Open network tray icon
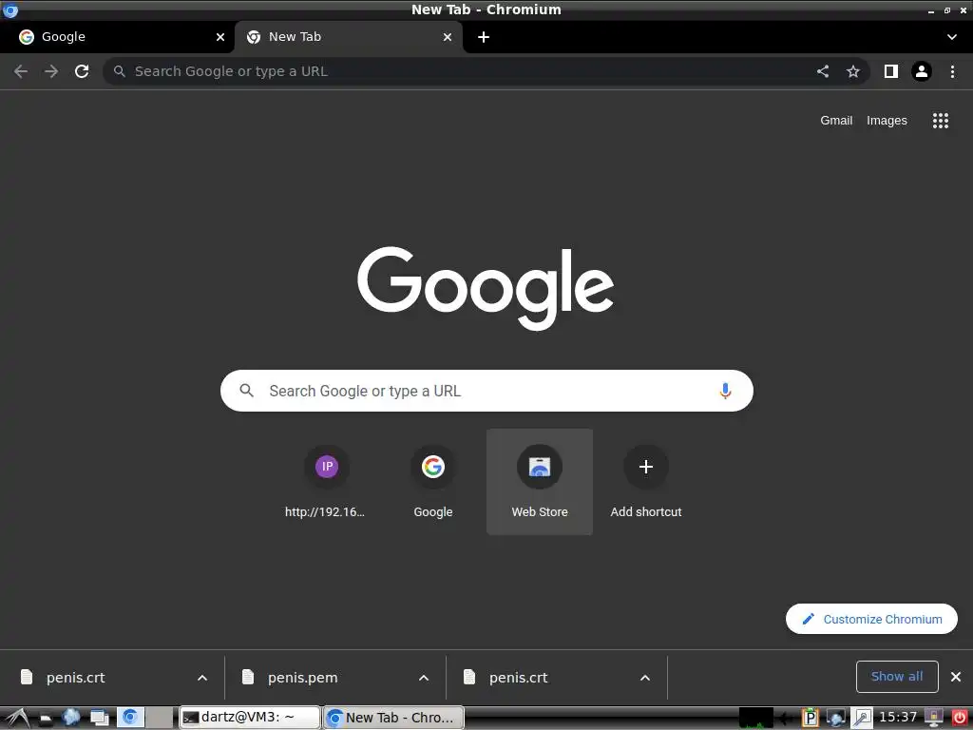This screenshot has width=973, height=730. click(836, 719)
